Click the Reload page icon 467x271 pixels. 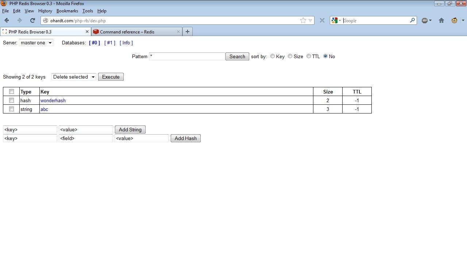[32, 20]
